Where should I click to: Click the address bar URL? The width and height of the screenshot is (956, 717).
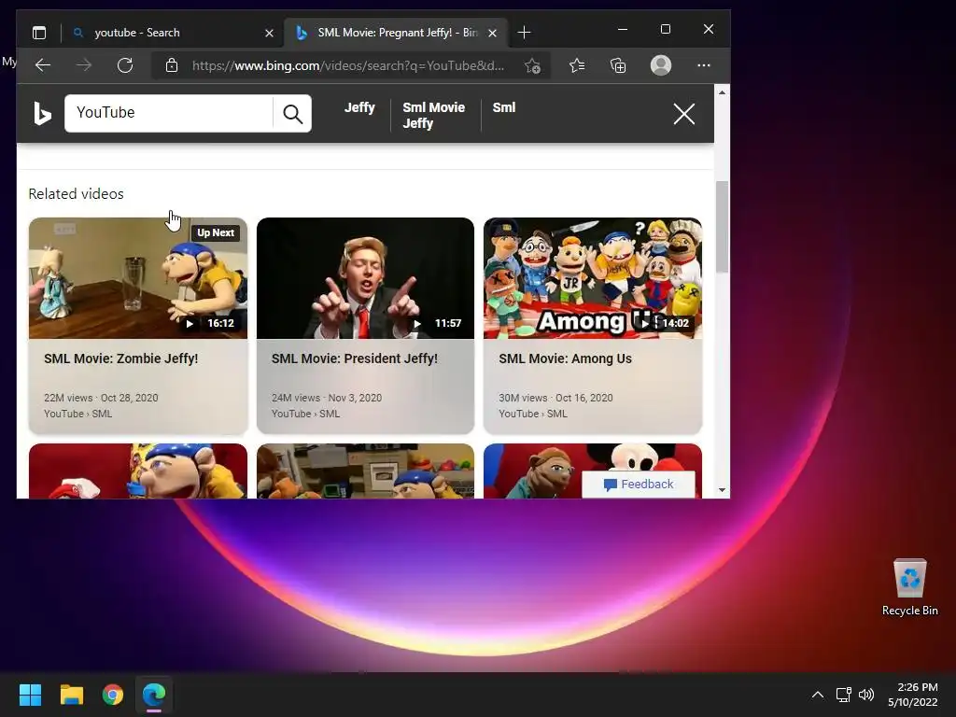pyautogui.click(x=347, y=66)
